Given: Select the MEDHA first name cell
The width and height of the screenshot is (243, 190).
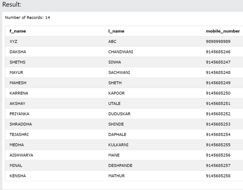Looking at the screenshot, I should [16, 145].
